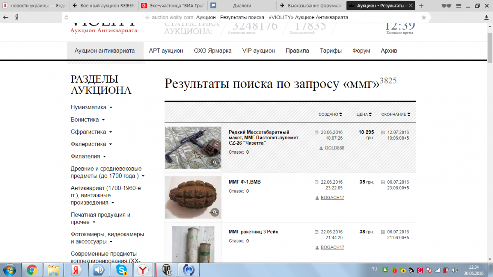Switch to the Высказывание форумчан tab
This screenshot has height=277, width=493.
[311, 6]
